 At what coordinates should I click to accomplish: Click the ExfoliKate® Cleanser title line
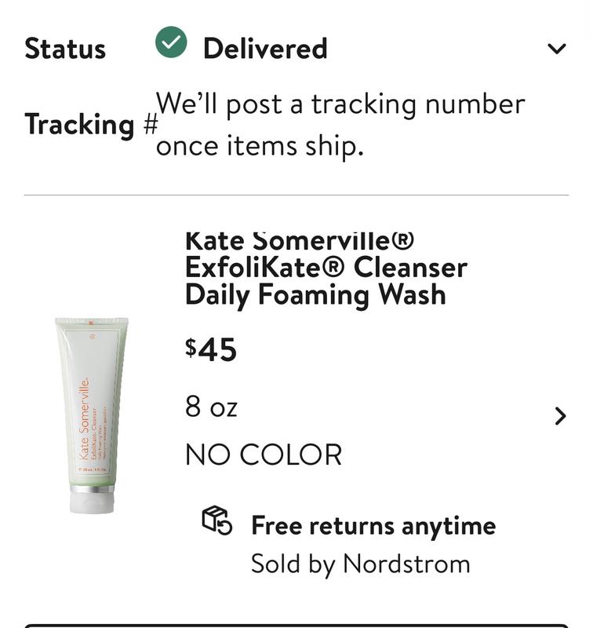tap(326, 267)
